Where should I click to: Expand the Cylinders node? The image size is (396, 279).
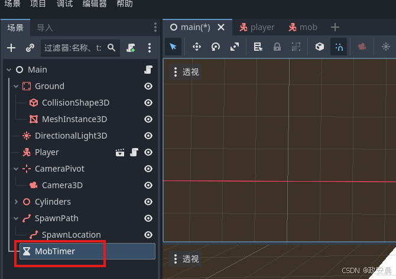tap(16, 202)
